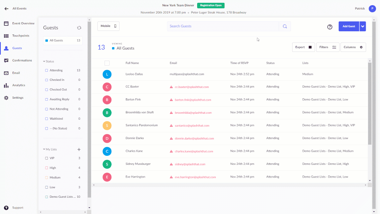Click the Support question mark icon
The height and width of the screenshot is (214, 380).
click(6, 208)
